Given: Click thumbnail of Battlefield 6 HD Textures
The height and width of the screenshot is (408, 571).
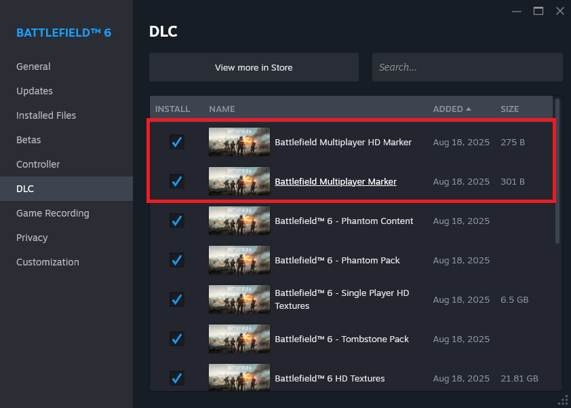Looking at the screenshot, I should [x=239, y=377].
